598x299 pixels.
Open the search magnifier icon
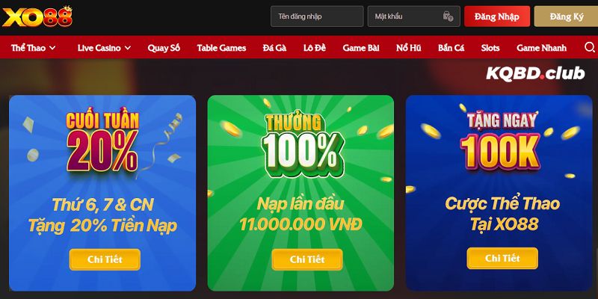(x=590, y=47)
